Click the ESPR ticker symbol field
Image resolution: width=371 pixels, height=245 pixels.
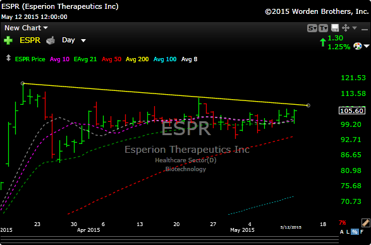(x=30, y=40)
